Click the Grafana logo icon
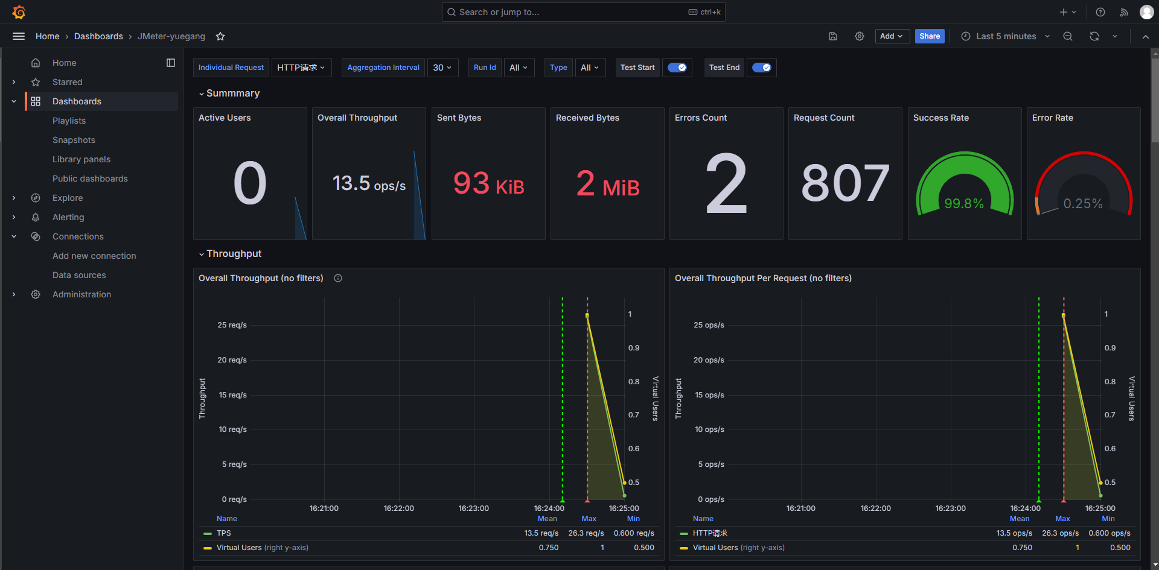The height and width of the screenshot is (570, 1159). 19,12
